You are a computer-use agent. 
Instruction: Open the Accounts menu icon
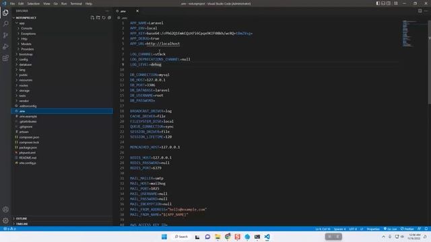pyautogui.click(x=5, y=209)
